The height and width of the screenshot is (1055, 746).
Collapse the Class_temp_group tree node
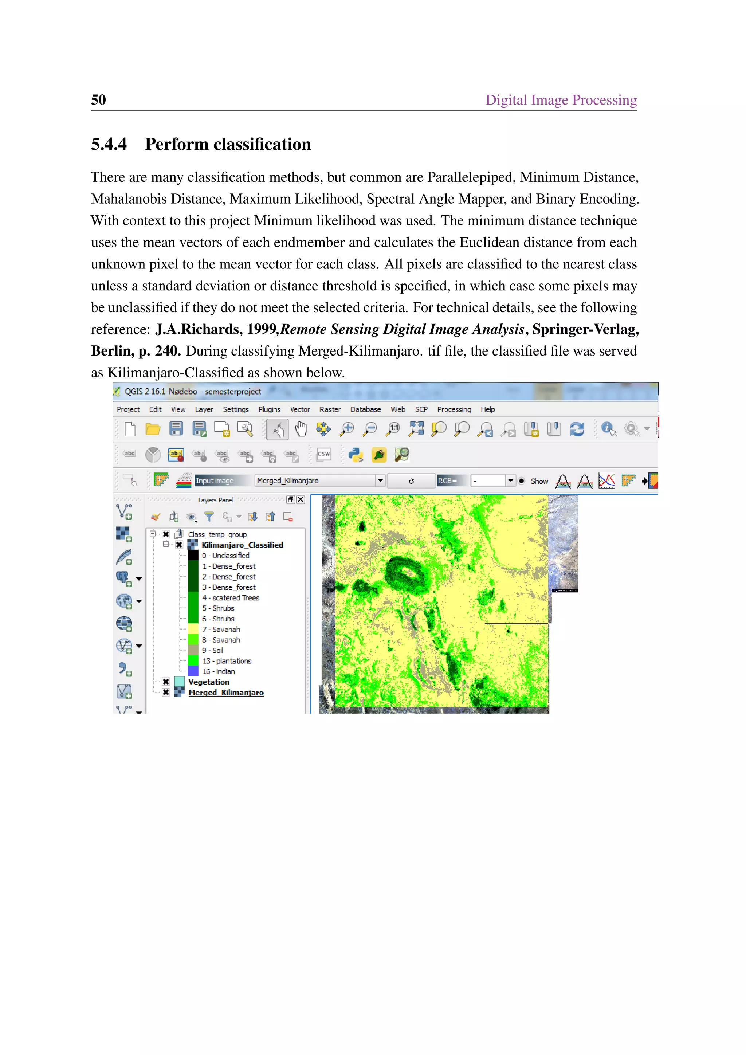point(153,534)
